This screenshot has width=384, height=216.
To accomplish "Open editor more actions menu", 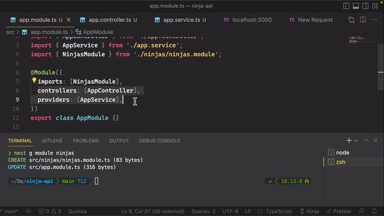I will click(374, 20).
